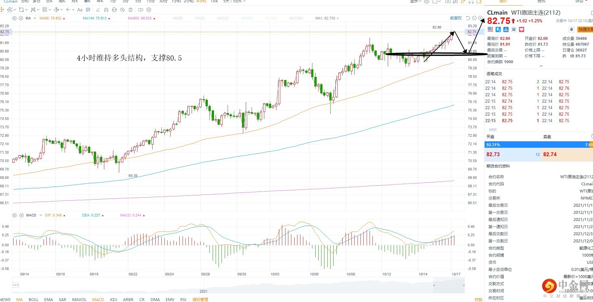Toggle hide-drawings eye icon in toolbar
The image size is (593, 302).
pos(122,10)
